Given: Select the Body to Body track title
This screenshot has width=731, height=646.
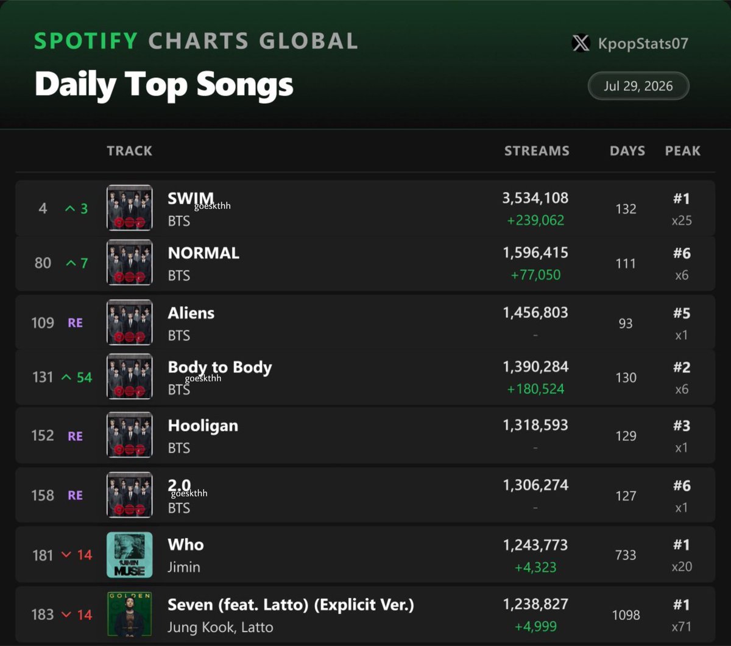Looking at the screenshot, I should pos(220,368).
